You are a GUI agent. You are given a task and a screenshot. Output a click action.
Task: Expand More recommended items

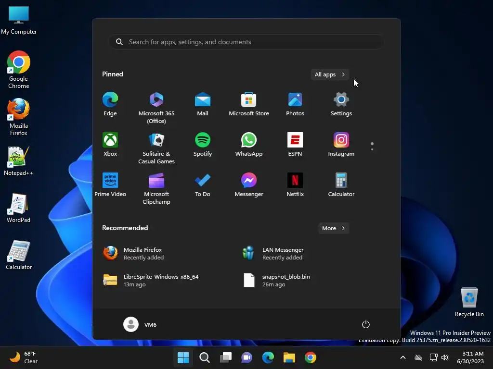(333, 228)
